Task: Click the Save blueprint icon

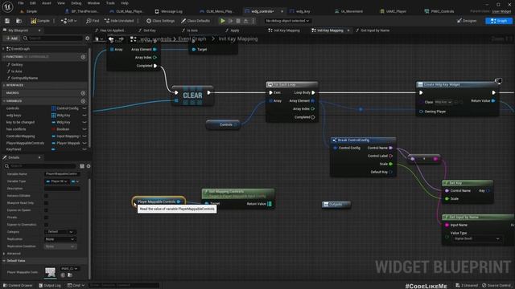Action: pos(7,21)
